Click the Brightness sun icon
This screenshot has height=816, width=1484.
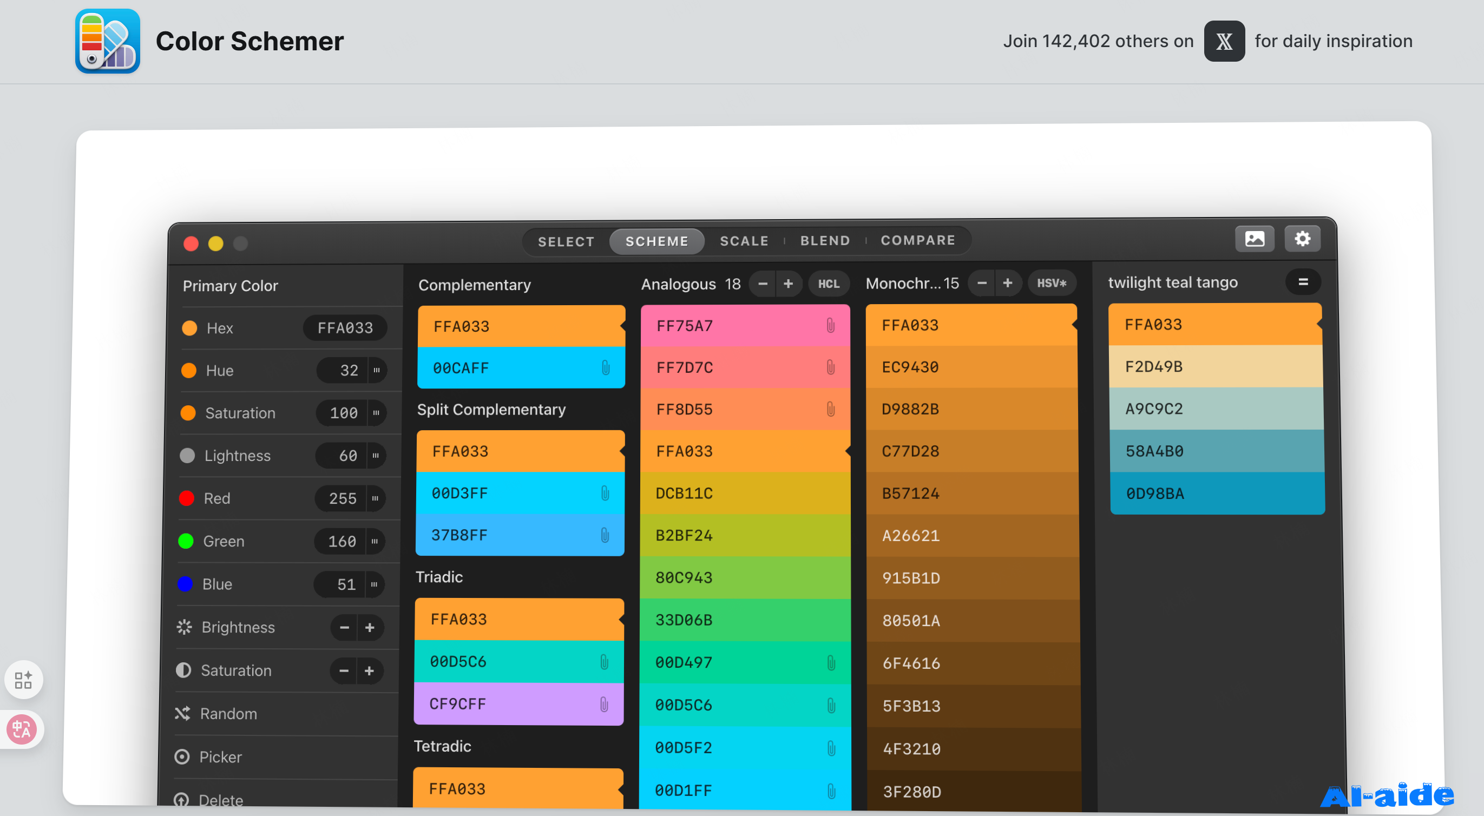click(x=185, y=627)
